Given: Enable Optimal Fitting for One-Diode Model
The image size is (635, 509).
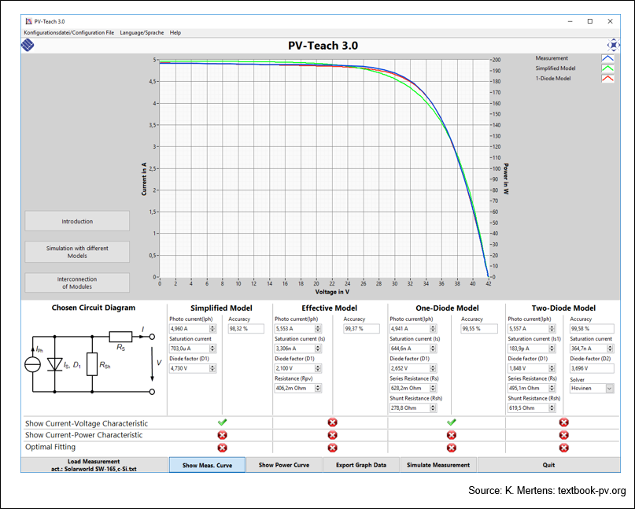Looking at the screenshot, I should [451, 448].
